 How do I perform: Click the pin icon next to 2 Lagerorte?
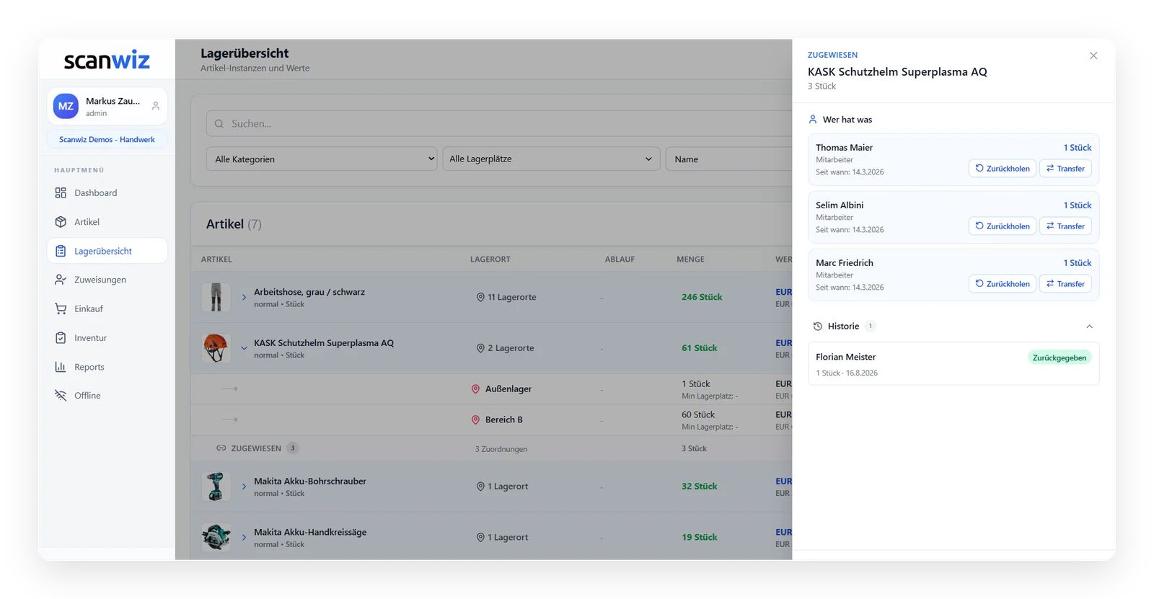480,348
